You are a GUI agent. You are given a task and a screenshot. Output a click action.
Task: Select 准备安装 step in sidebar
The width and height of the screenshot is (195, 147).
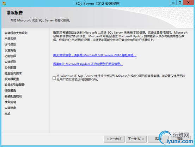pos(10,102)
